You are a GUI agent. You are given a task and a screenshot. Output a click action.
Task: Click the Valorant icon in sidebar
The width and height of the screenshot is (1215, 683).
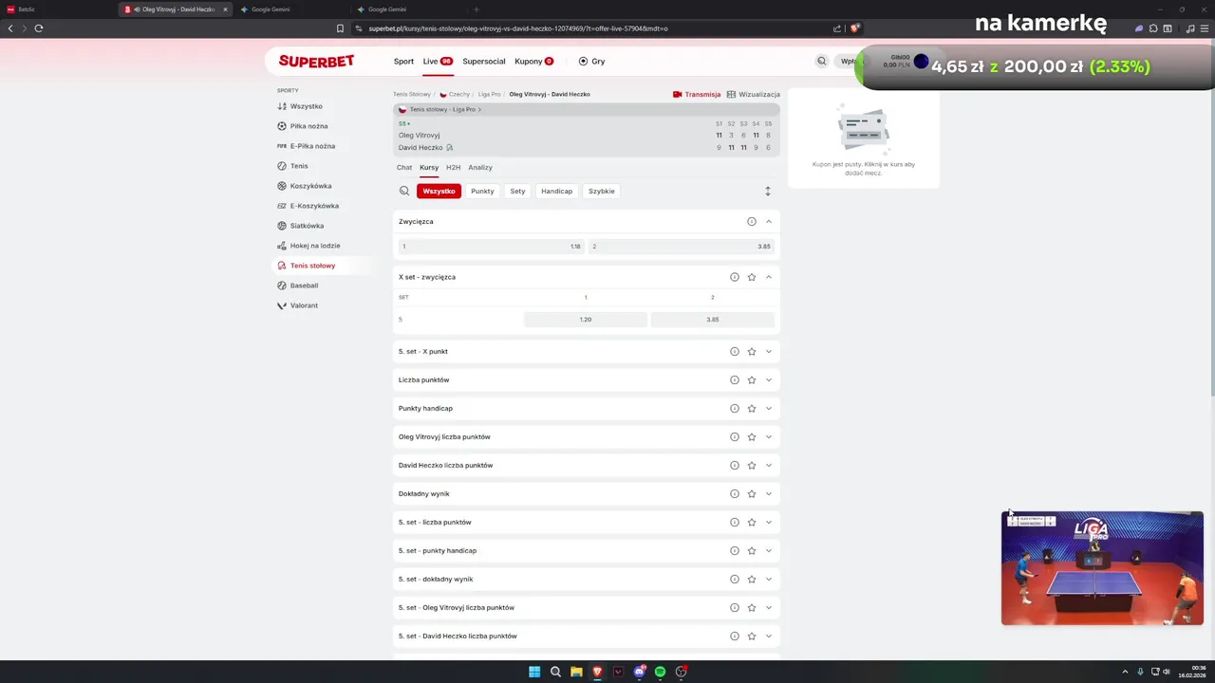tap(282, 305)
